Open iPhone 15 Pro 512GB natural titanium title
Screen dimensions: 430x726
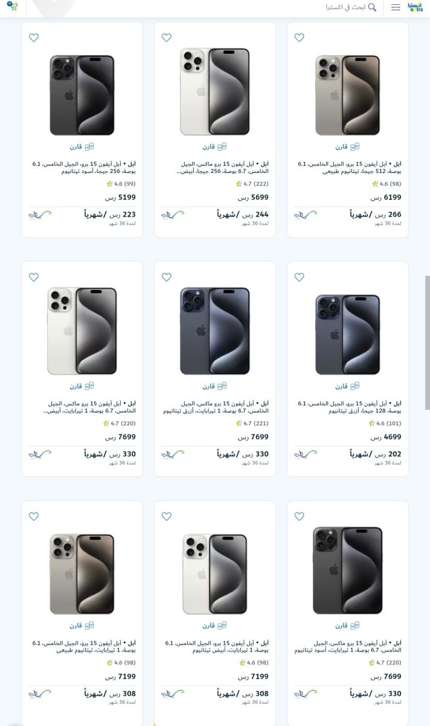click(x=350, y=168)
